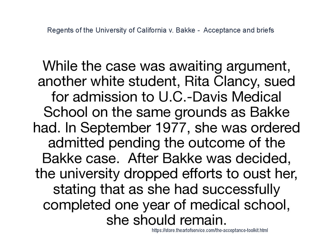Open the store.theartofservice.com link
This screenshot has width=321, height=241.
coord(210,231)
